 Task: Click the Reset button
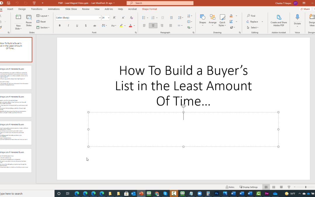pos(41,22)
